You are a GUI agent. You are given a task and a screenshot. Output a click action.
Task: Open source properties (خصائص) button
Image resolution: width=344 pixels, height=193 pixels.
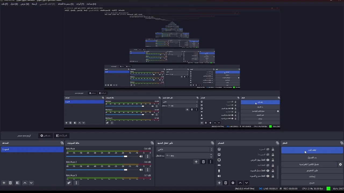click(x=45, y=136)
